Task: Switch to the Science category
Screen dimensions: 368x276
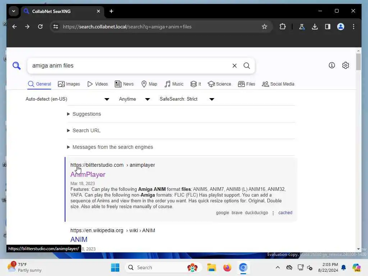Action: (220, 84)
